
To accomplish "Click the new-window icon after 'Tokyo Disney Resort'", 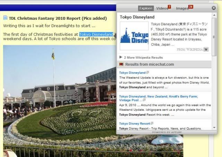I will click(152, 123).
